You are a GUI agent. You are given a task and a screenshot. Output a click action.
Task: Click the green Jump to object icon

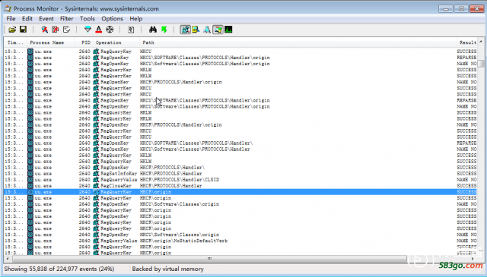coord(164,30)
